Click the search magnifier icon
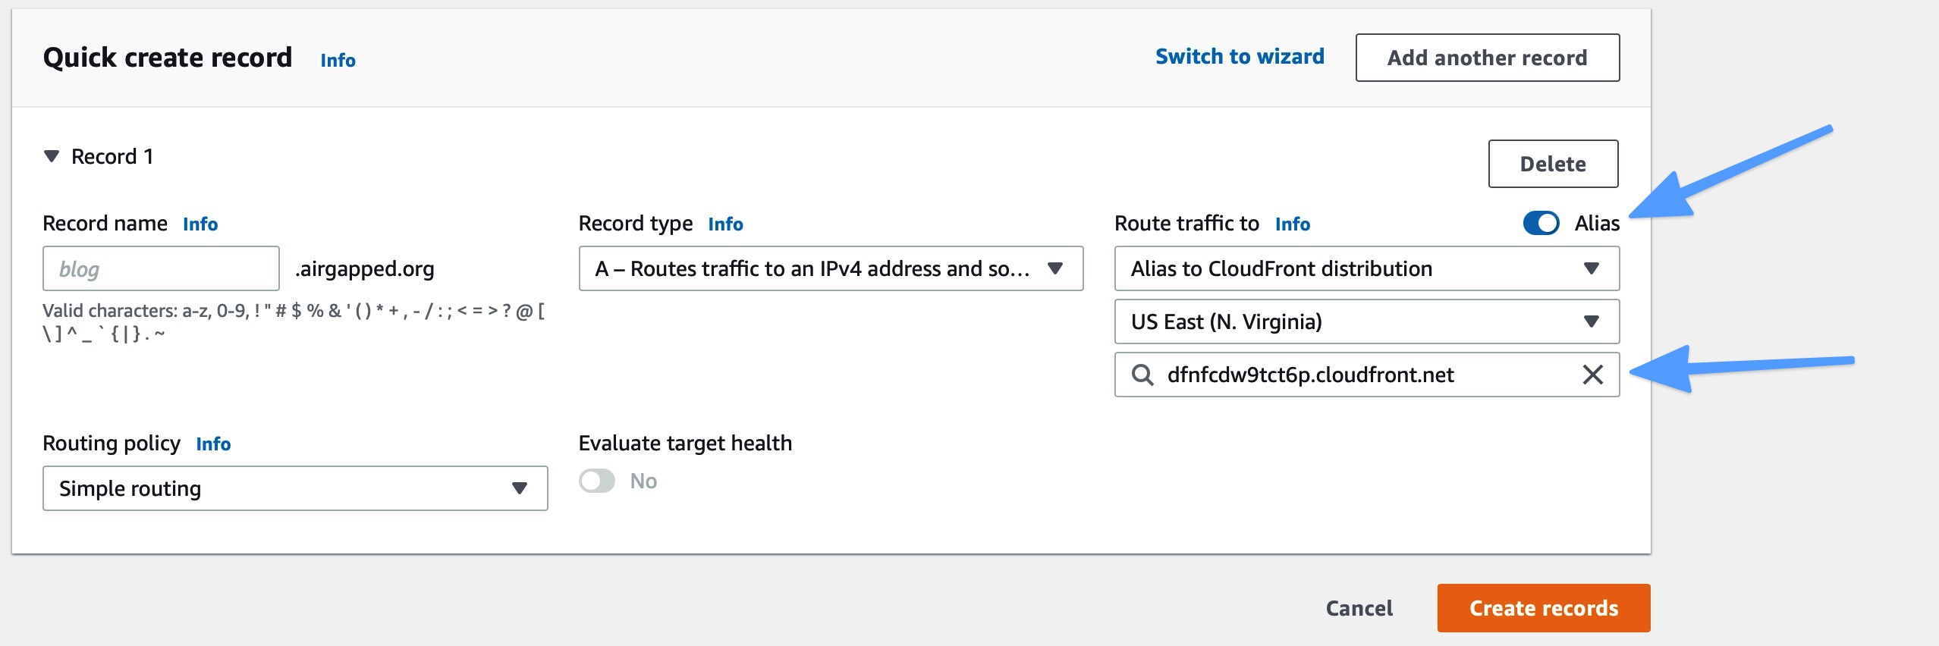The image size is (1939, 646). click(x=1142, y=375)
